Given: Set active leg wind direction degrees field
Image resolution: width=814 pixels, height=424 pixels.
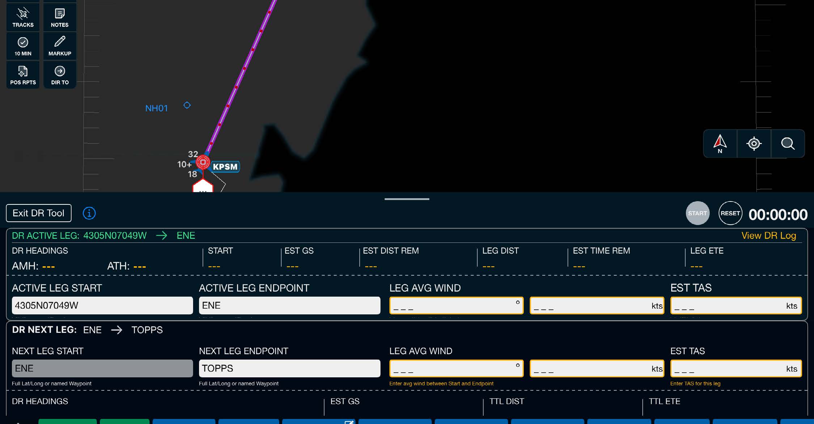Looking at the screenshot, I should coord(456,305).
